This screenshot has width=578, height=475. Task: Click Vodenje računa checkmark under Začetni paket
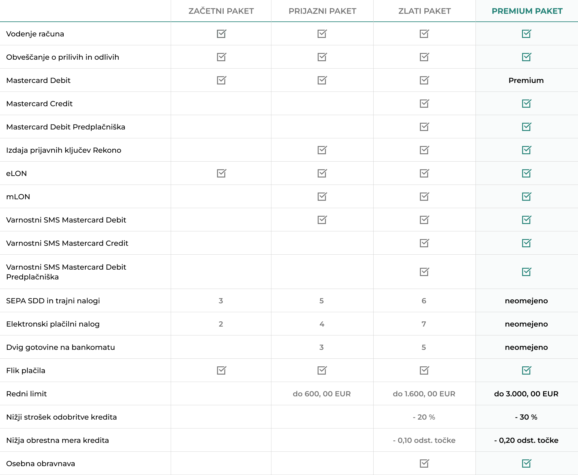pyautogui.click(x=221, y=34)
